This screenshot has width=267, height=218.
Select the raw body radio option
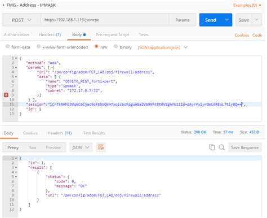coord(96,46)
